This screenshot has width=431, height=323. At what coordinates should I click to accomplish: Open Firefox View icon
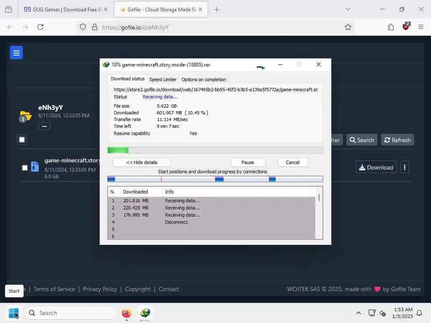pyautogui.click(x=8, y=10)
